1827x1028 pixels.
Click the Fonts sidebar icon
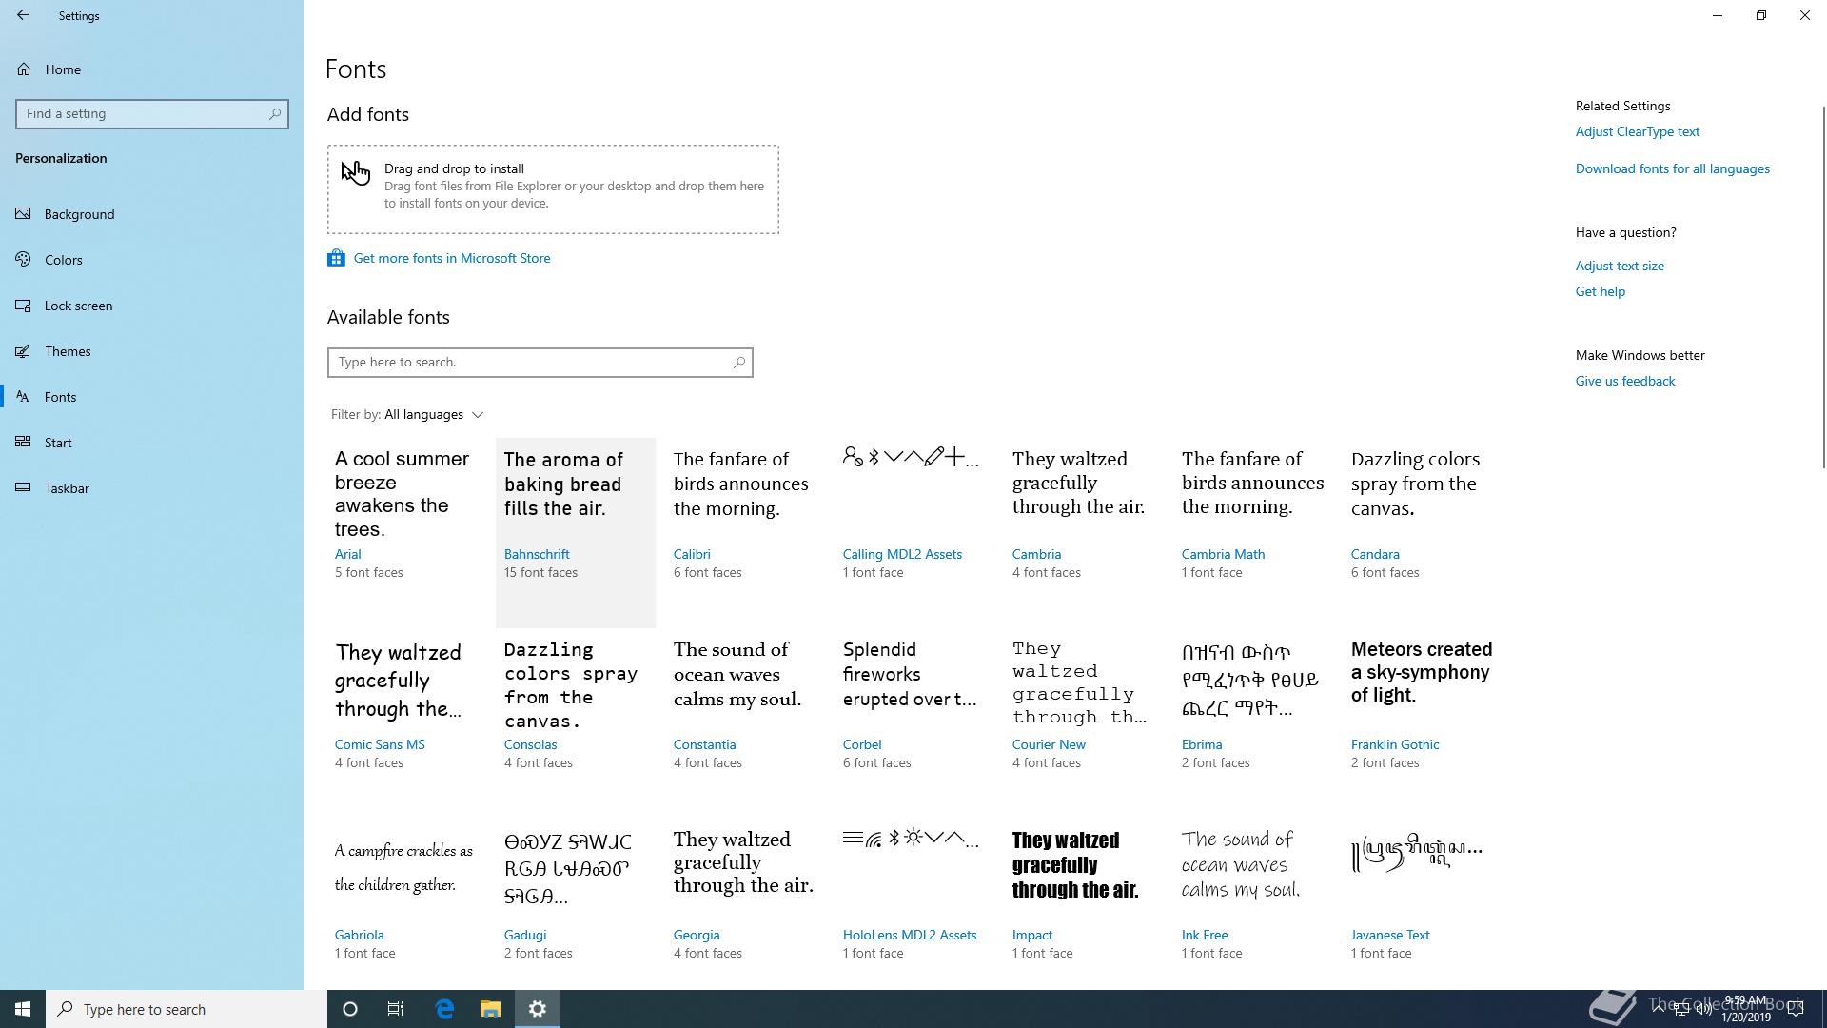[24, 397]
